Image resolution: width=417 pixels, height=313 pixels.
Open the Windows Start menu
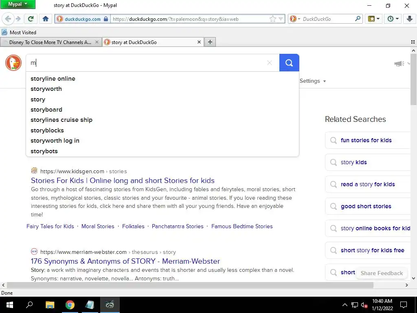click(10, 305)
